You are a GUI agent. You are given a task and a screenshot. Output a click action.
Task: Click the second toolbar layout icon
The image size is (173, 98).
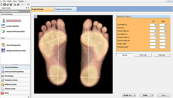pyautogui.click(x=5, y=5)
